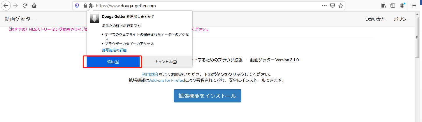Click the 拡張機能をインストール button
The width and height of the screenshot is (422, 122).
click(208, 96)
